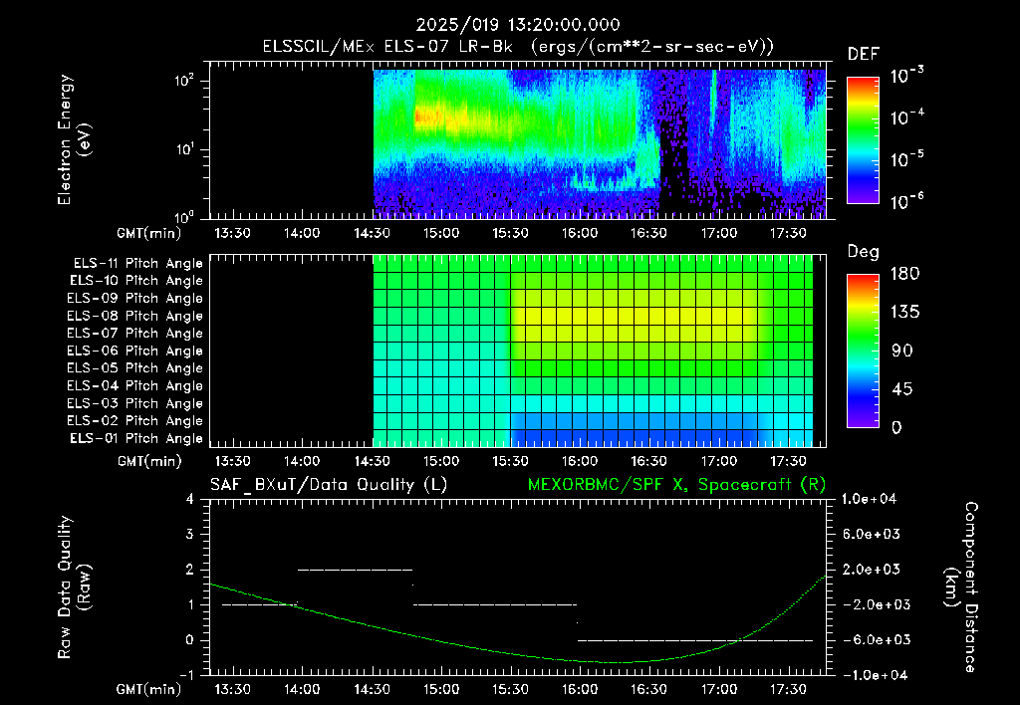Click the "DEF" label above the color bar

(x=863, y=54)
